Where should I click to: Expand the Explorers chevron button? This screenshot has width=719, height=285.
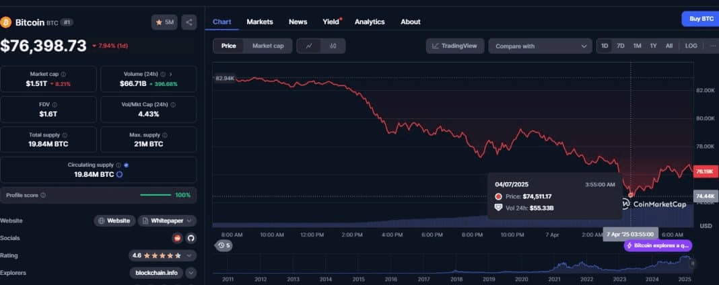click(191, 273)
